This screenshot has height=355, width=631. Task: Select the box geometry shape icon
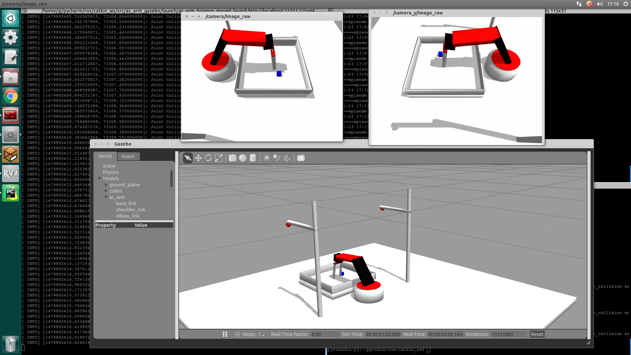(232, 158)
